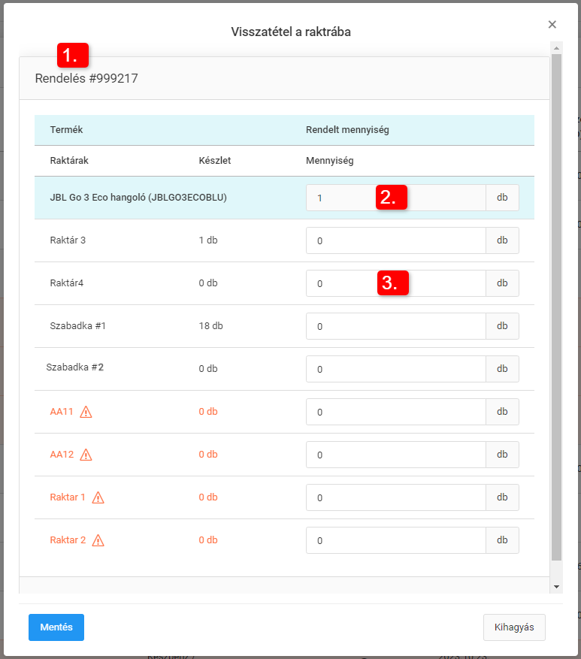Click the Mentés button

pyautogui.click(x=56, y=627)
